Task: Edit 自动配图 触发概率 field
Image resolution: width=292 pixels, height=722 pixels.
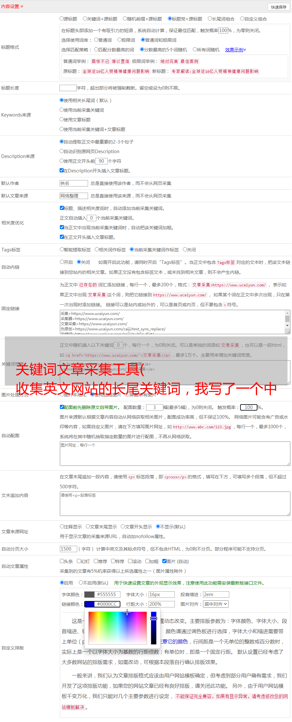Action: [249, 407]
